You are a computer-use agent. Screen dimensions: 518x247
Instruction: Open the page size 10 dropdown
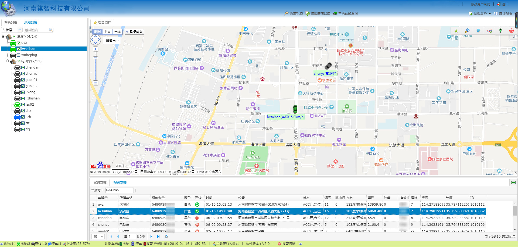98,237
